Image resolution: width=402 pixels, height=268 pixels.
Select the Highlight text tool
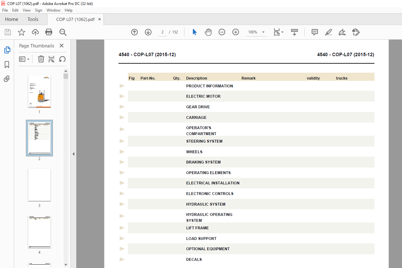[328, 32]
